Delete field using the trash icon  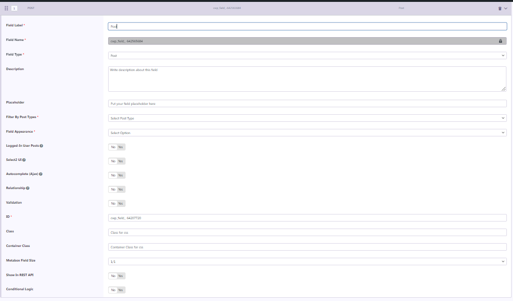(500, 8)
